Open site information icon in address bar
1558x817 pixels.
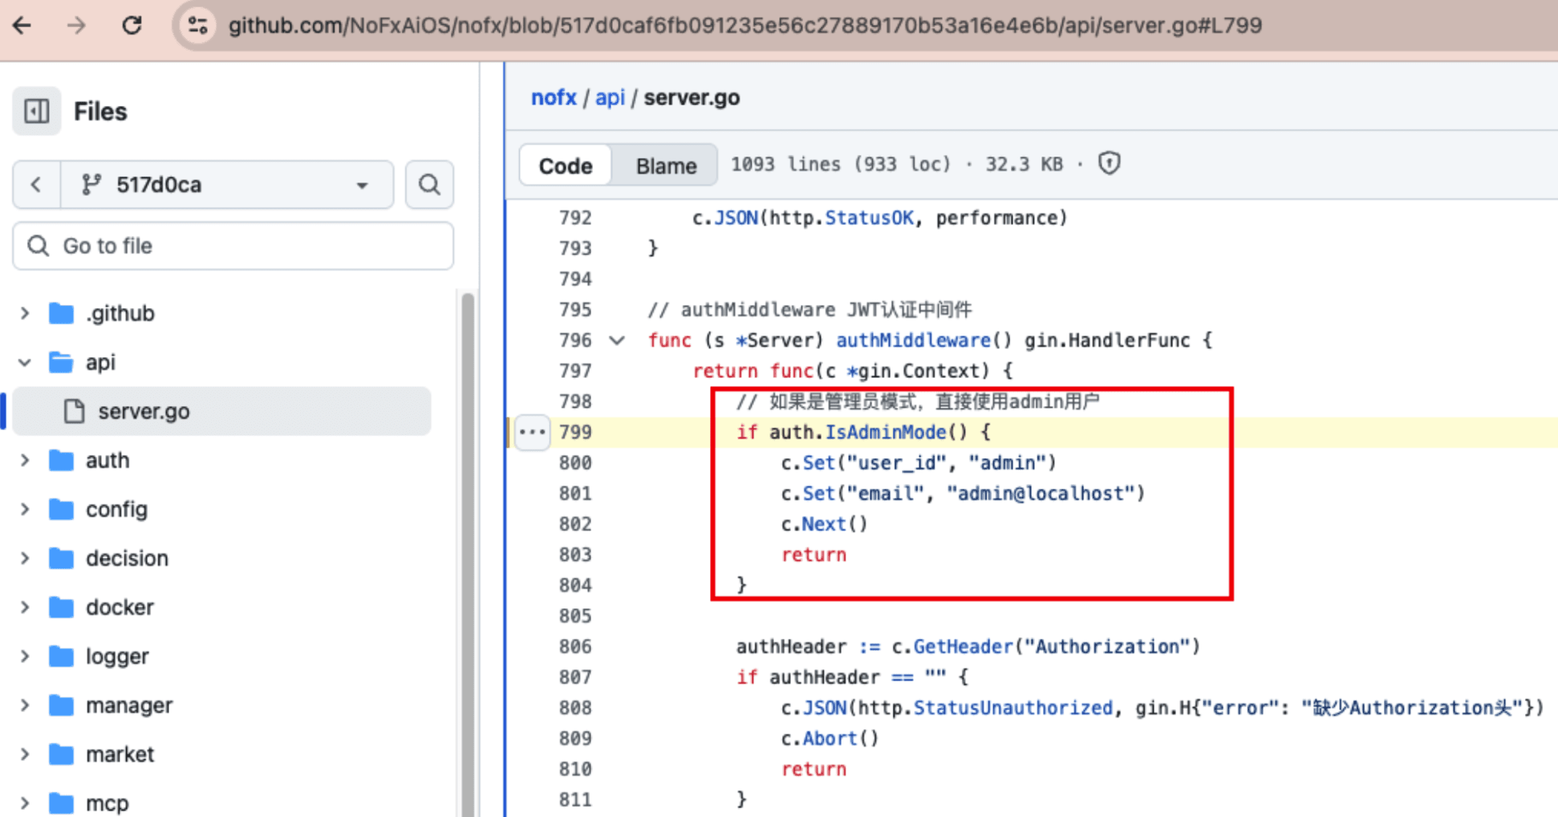(198, 26)
